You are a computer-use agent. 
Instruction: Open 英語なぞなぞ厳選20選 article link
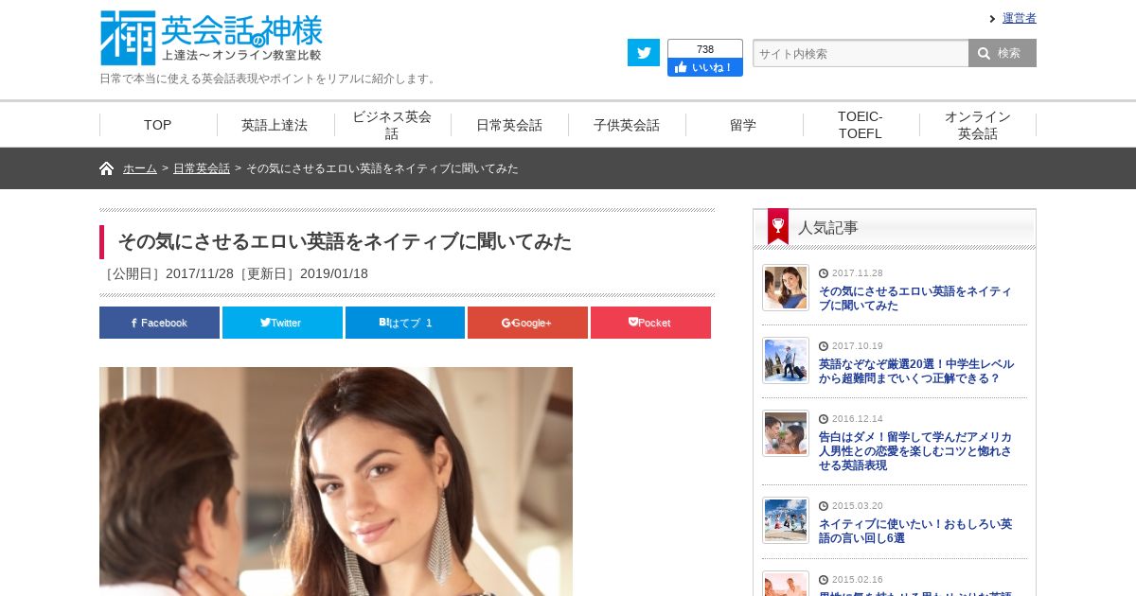[916, 371]
